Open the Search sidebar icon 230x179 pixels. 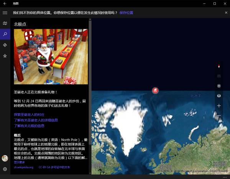point(5,34)
